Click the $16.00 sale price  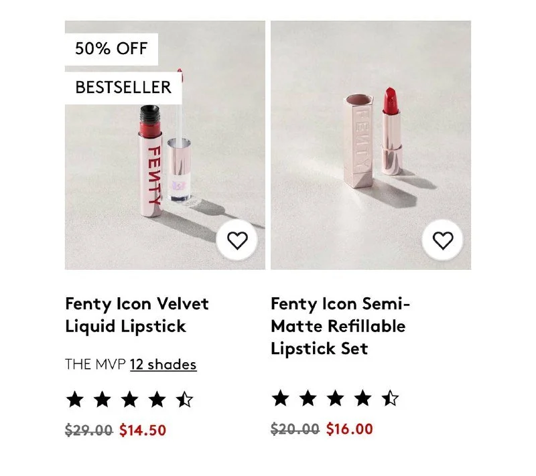coord(349,428)
